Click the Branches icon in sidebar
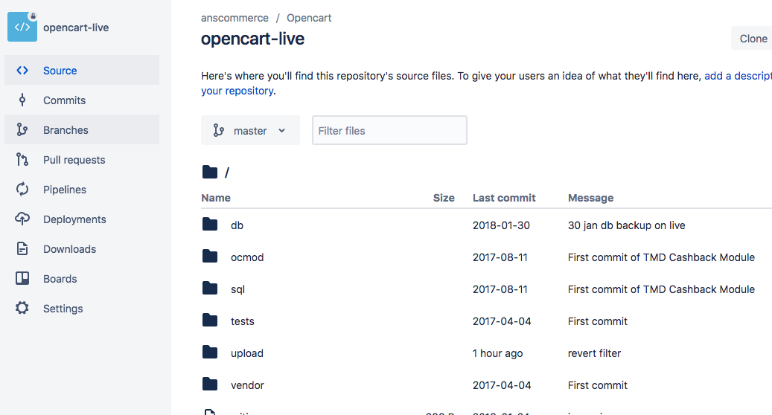Viewport: 772px width, 415px height. pyautogui.click(x=22, y=130)
